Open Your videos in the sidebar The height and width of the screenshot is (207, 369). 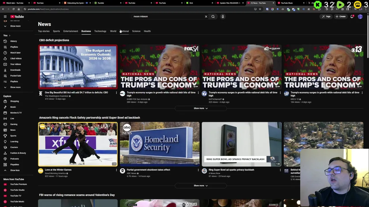tap(16, 64)
